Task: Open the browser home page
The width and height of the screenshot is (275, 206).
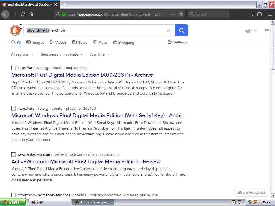Action: tap(31, 14)
